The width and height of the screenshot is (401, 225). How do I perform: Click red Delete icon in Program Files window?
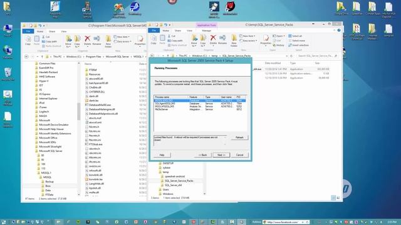click(x=87, y=39)
